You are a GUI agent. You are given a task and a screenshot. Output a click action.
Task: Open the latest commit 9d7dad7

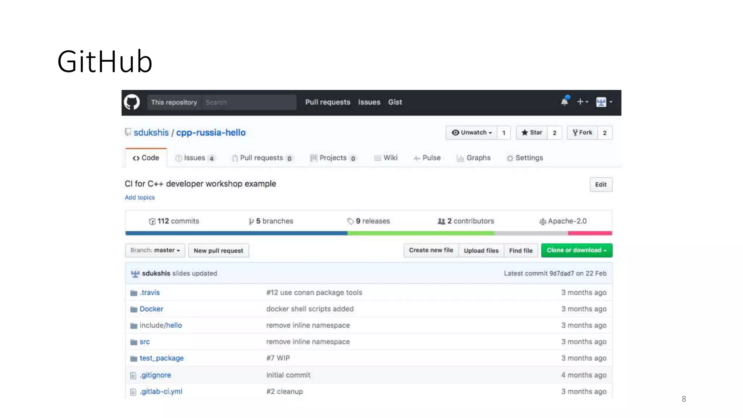[x=562, y=273]
